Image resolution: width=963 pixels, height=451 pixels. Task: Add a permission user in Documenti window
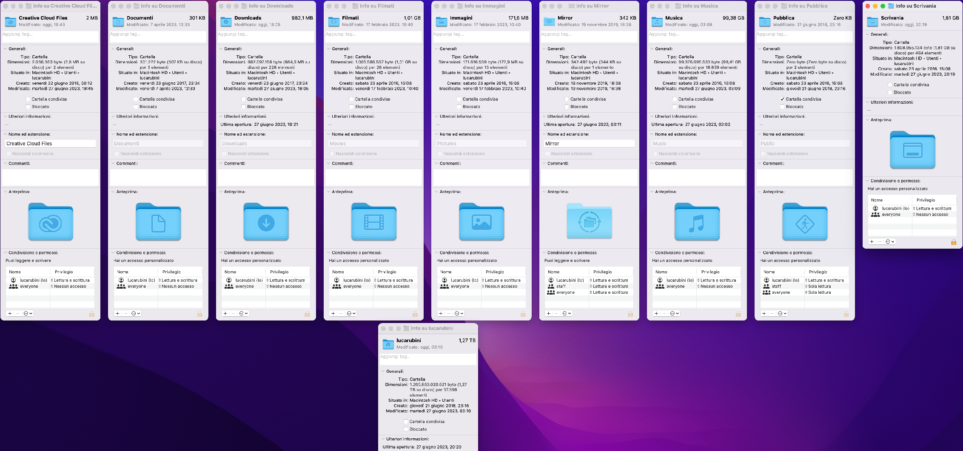point(117,313)
